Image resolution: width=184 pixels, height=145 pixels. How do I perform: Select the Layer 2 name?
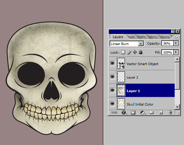[x=132, y=77]
